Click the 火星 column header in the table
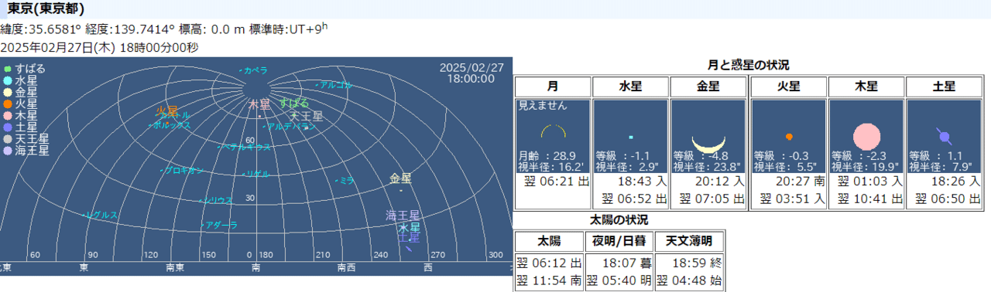The height and width of the screenshot is (292, 991). pos(789,86)
